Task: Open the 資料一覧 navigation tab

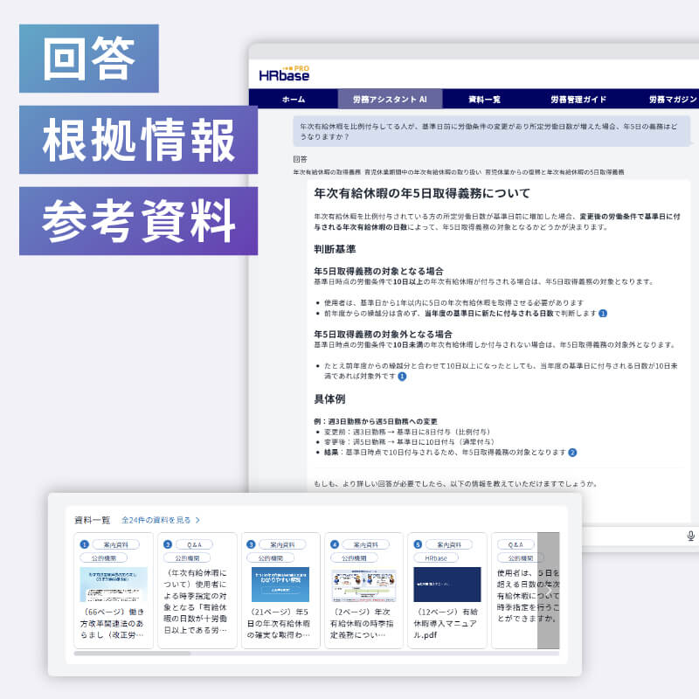Action: [484, 100]
